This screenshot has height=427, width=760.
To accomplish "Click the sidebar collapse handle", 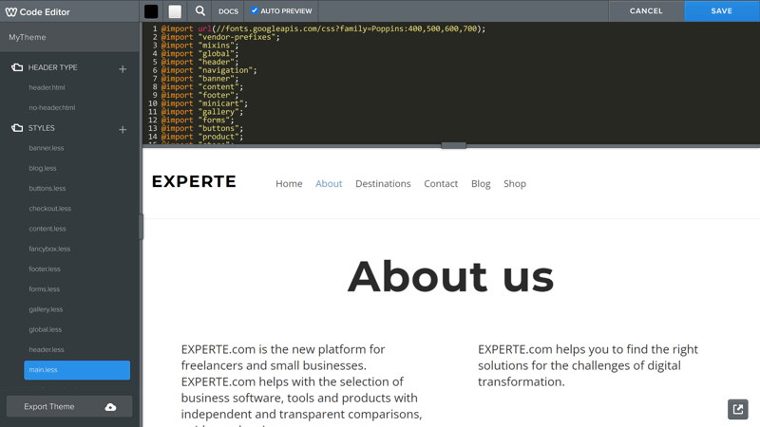I will point(141,227).
